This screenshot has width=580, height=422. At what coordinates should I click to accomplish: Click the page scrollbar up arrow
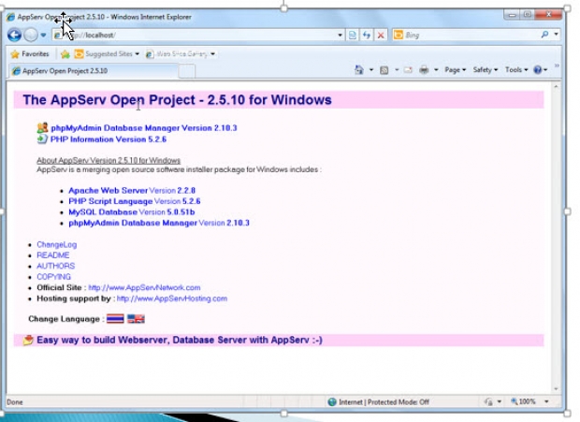(x=556, y=86)
